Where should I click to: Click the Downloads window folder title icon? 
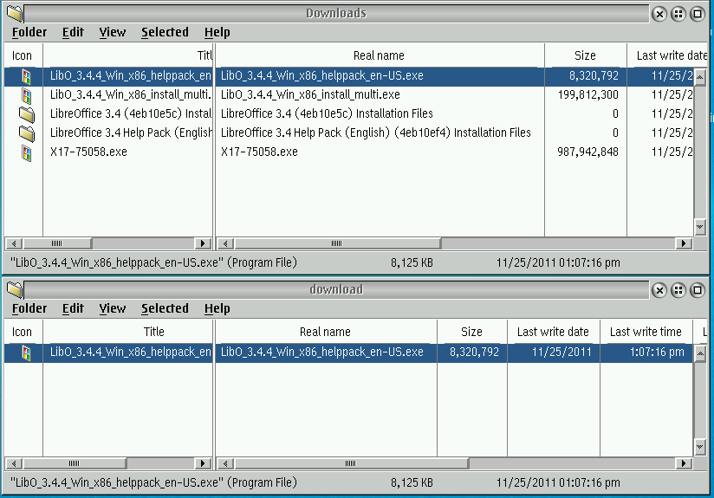tap(15, 14)
